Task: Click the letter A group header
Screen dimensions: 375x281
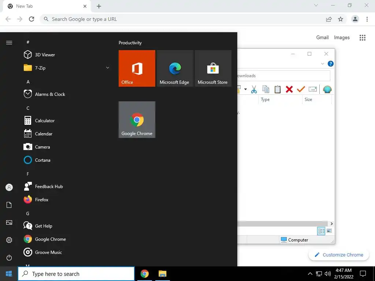Action: point(28,82)
